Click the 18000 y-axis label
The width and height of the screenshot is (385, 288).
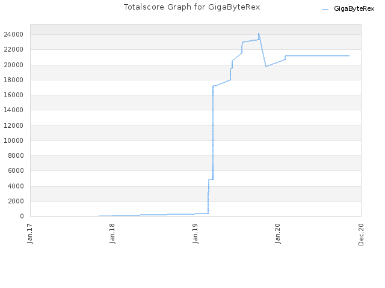point(13,80)
